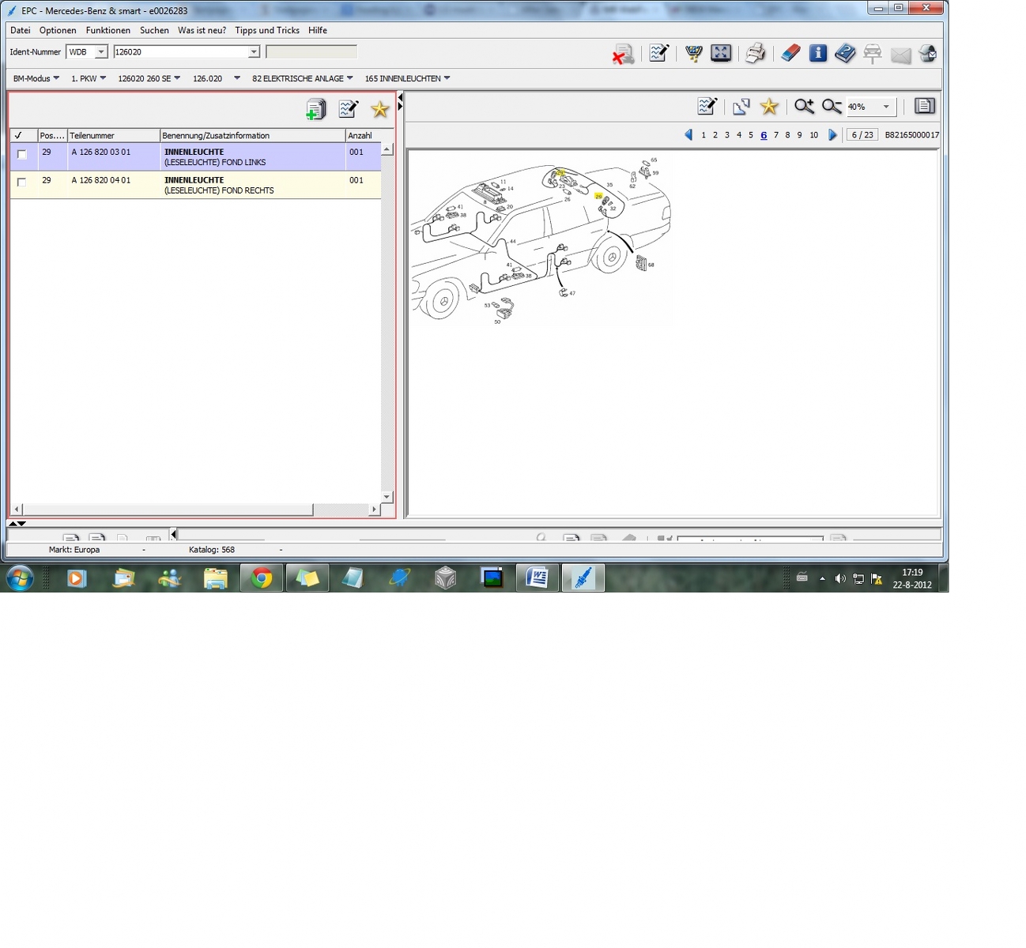Click notes icon in parts list panel
This screenshot has width=1026, height=948.
click(x=349, y=109)
